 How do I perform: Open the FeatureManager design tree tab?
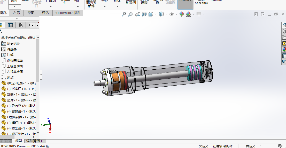point(2,25)
